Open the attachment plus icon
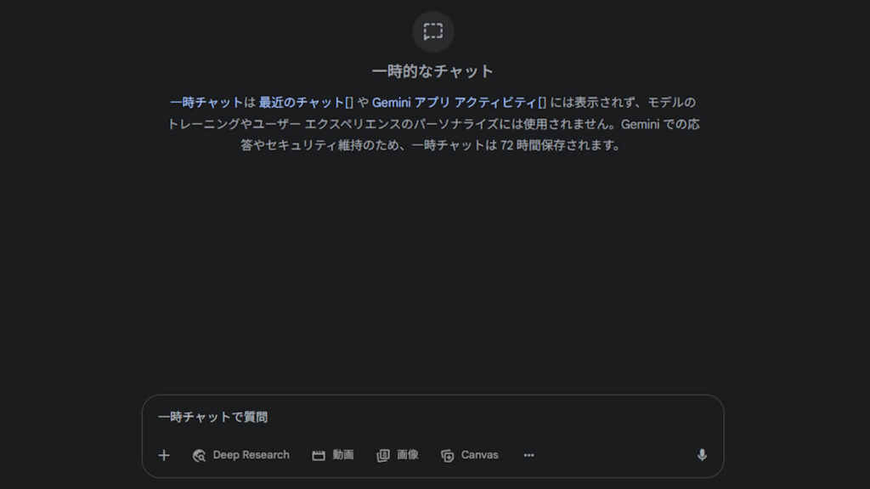The image size is (870, 489). (163, 455)
